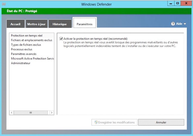
Task: Click the État du PC : Protégé status text
Action: pos(22,11)
